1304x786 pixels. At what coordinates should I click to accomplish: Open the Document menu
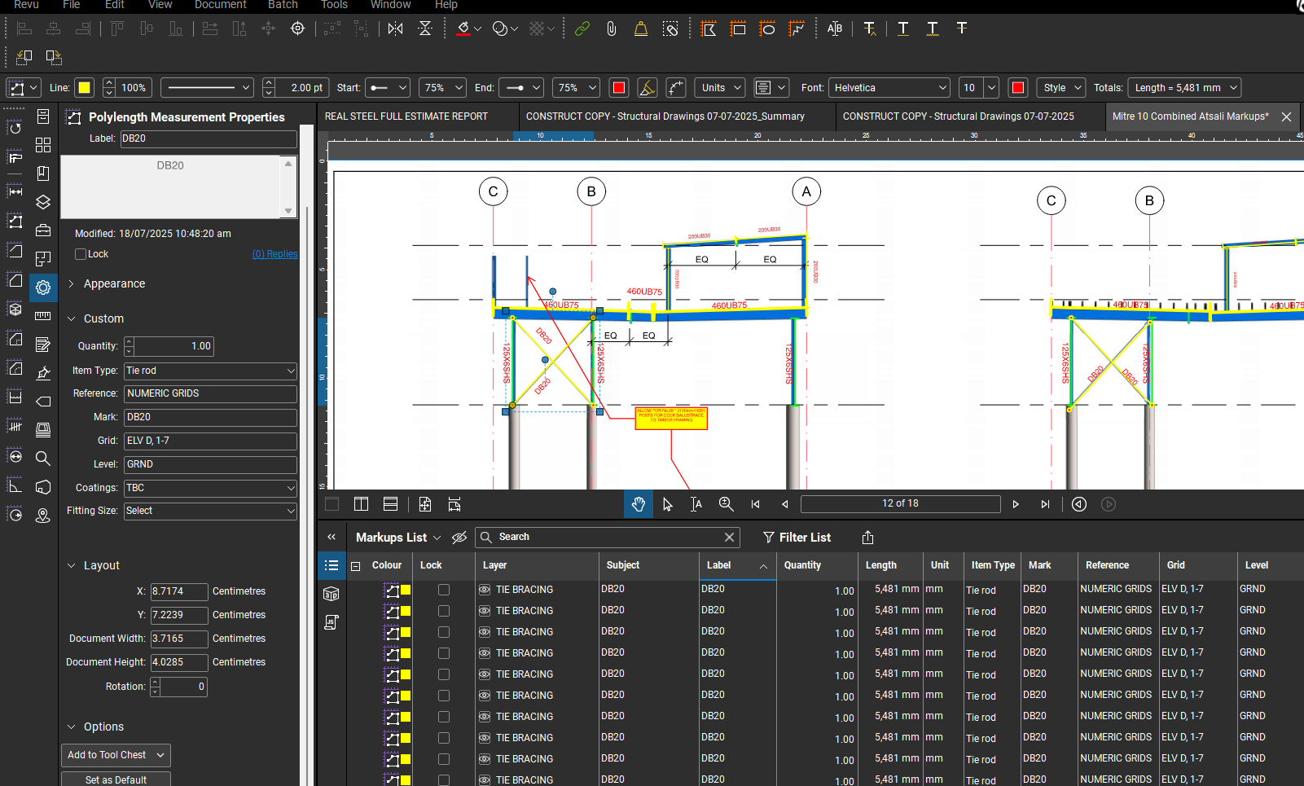220,5
